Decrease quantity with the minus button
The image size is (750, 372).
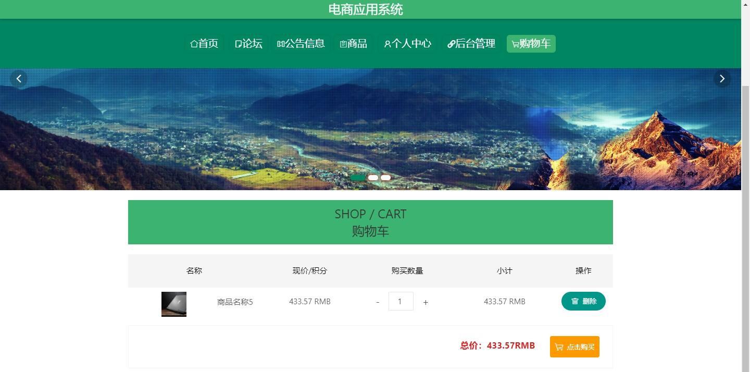tap(378, 302)
